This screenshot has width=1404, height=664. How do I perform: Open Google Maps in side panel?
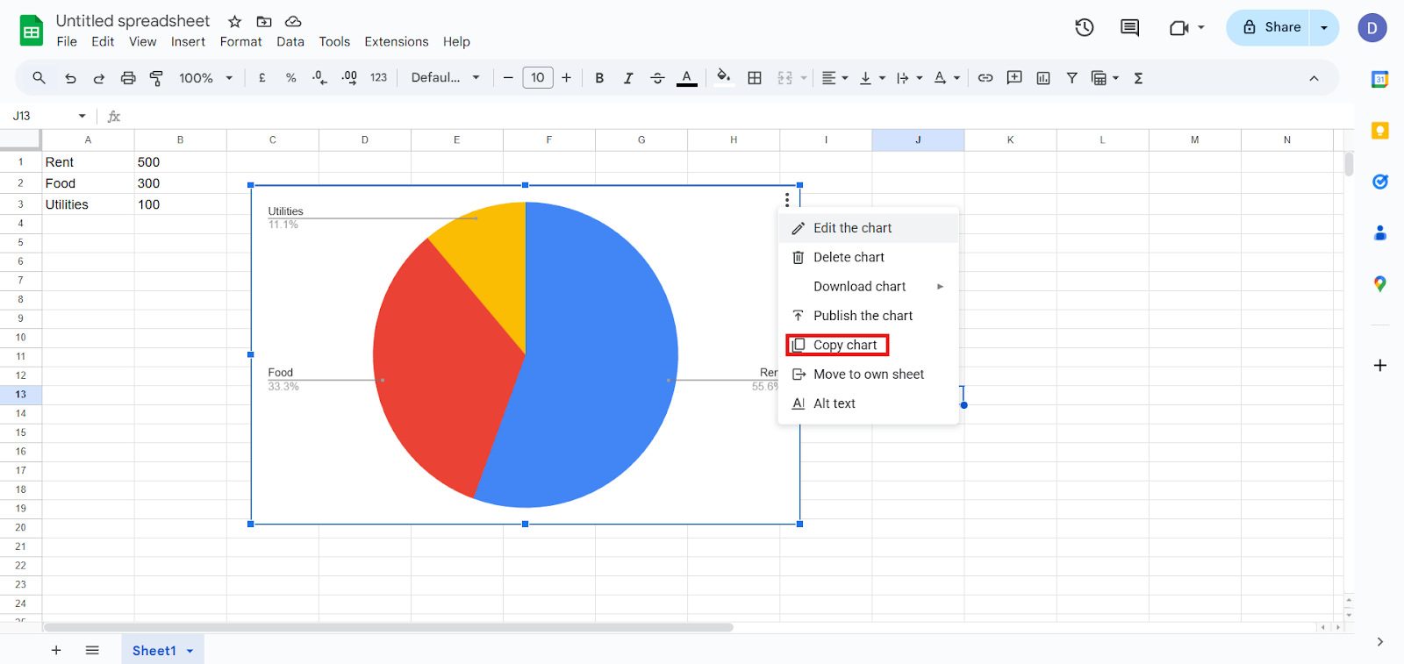tap(1380, 284)
